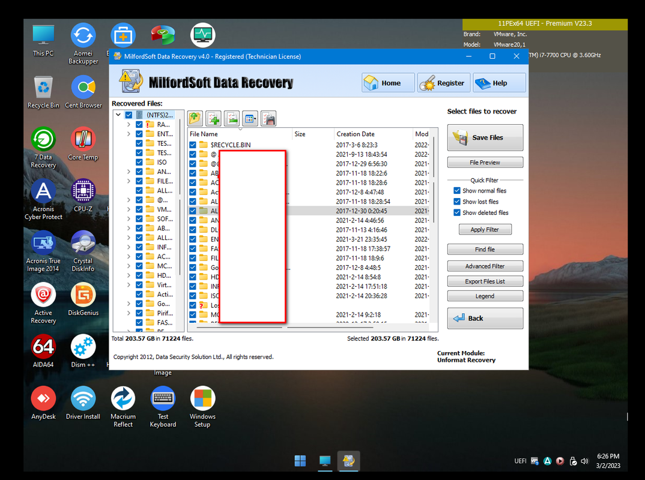Click the volume icon in system tray
The width and height of the screenshot is (645, 480).
tap(584, 461)
